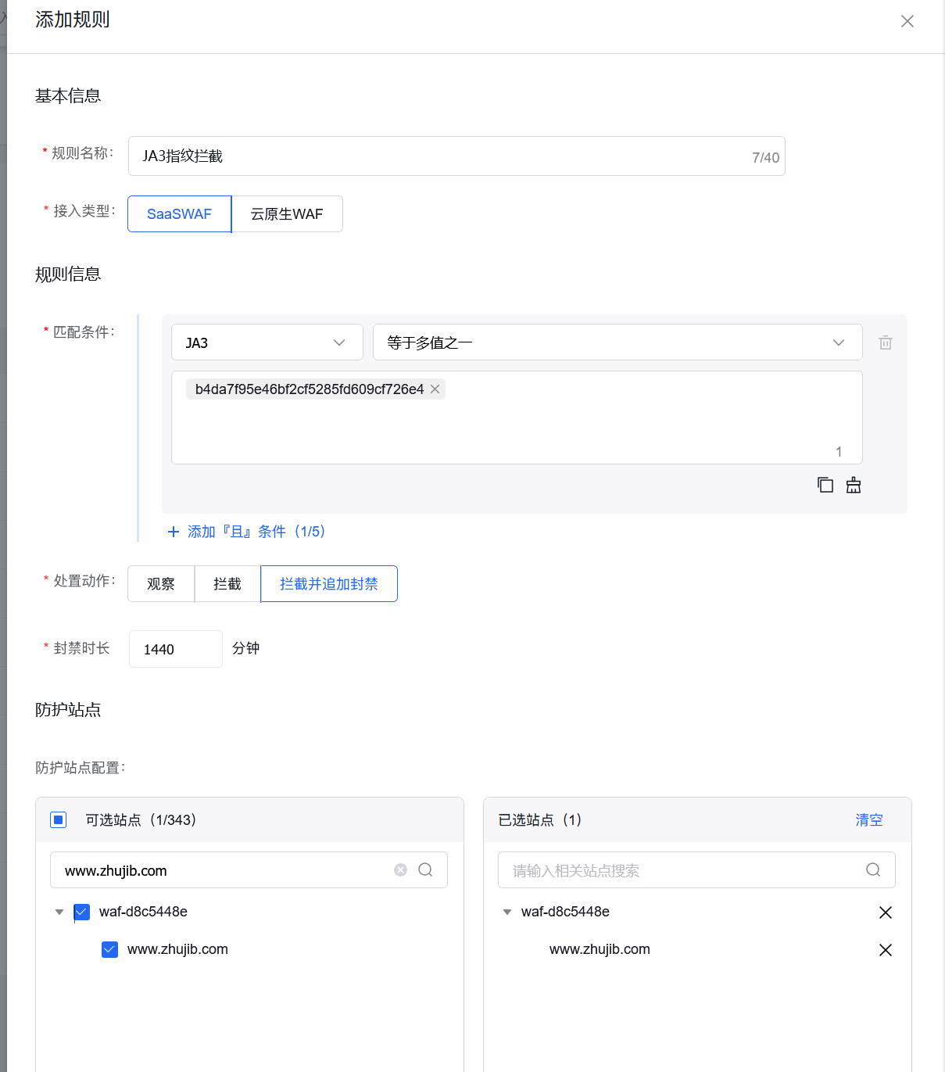945x1072 pixels.
Task: Click the selected sites search magnifier icon
Action: (873, 869)
